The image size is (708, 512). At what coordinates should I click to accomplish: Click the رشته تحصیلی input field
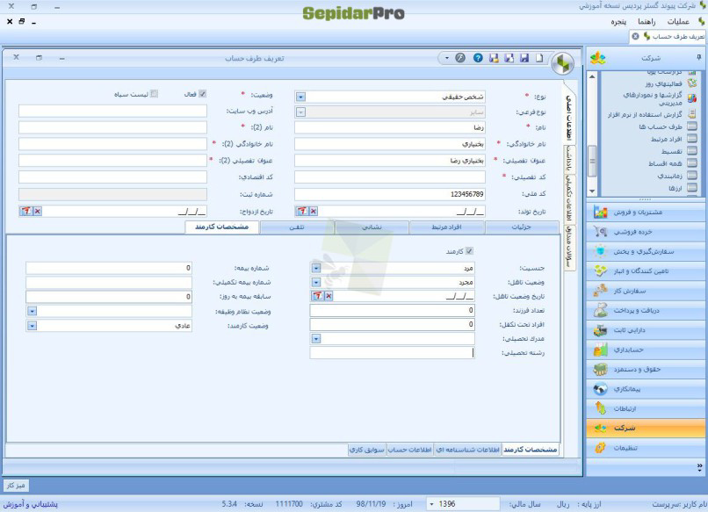(392, 353)
